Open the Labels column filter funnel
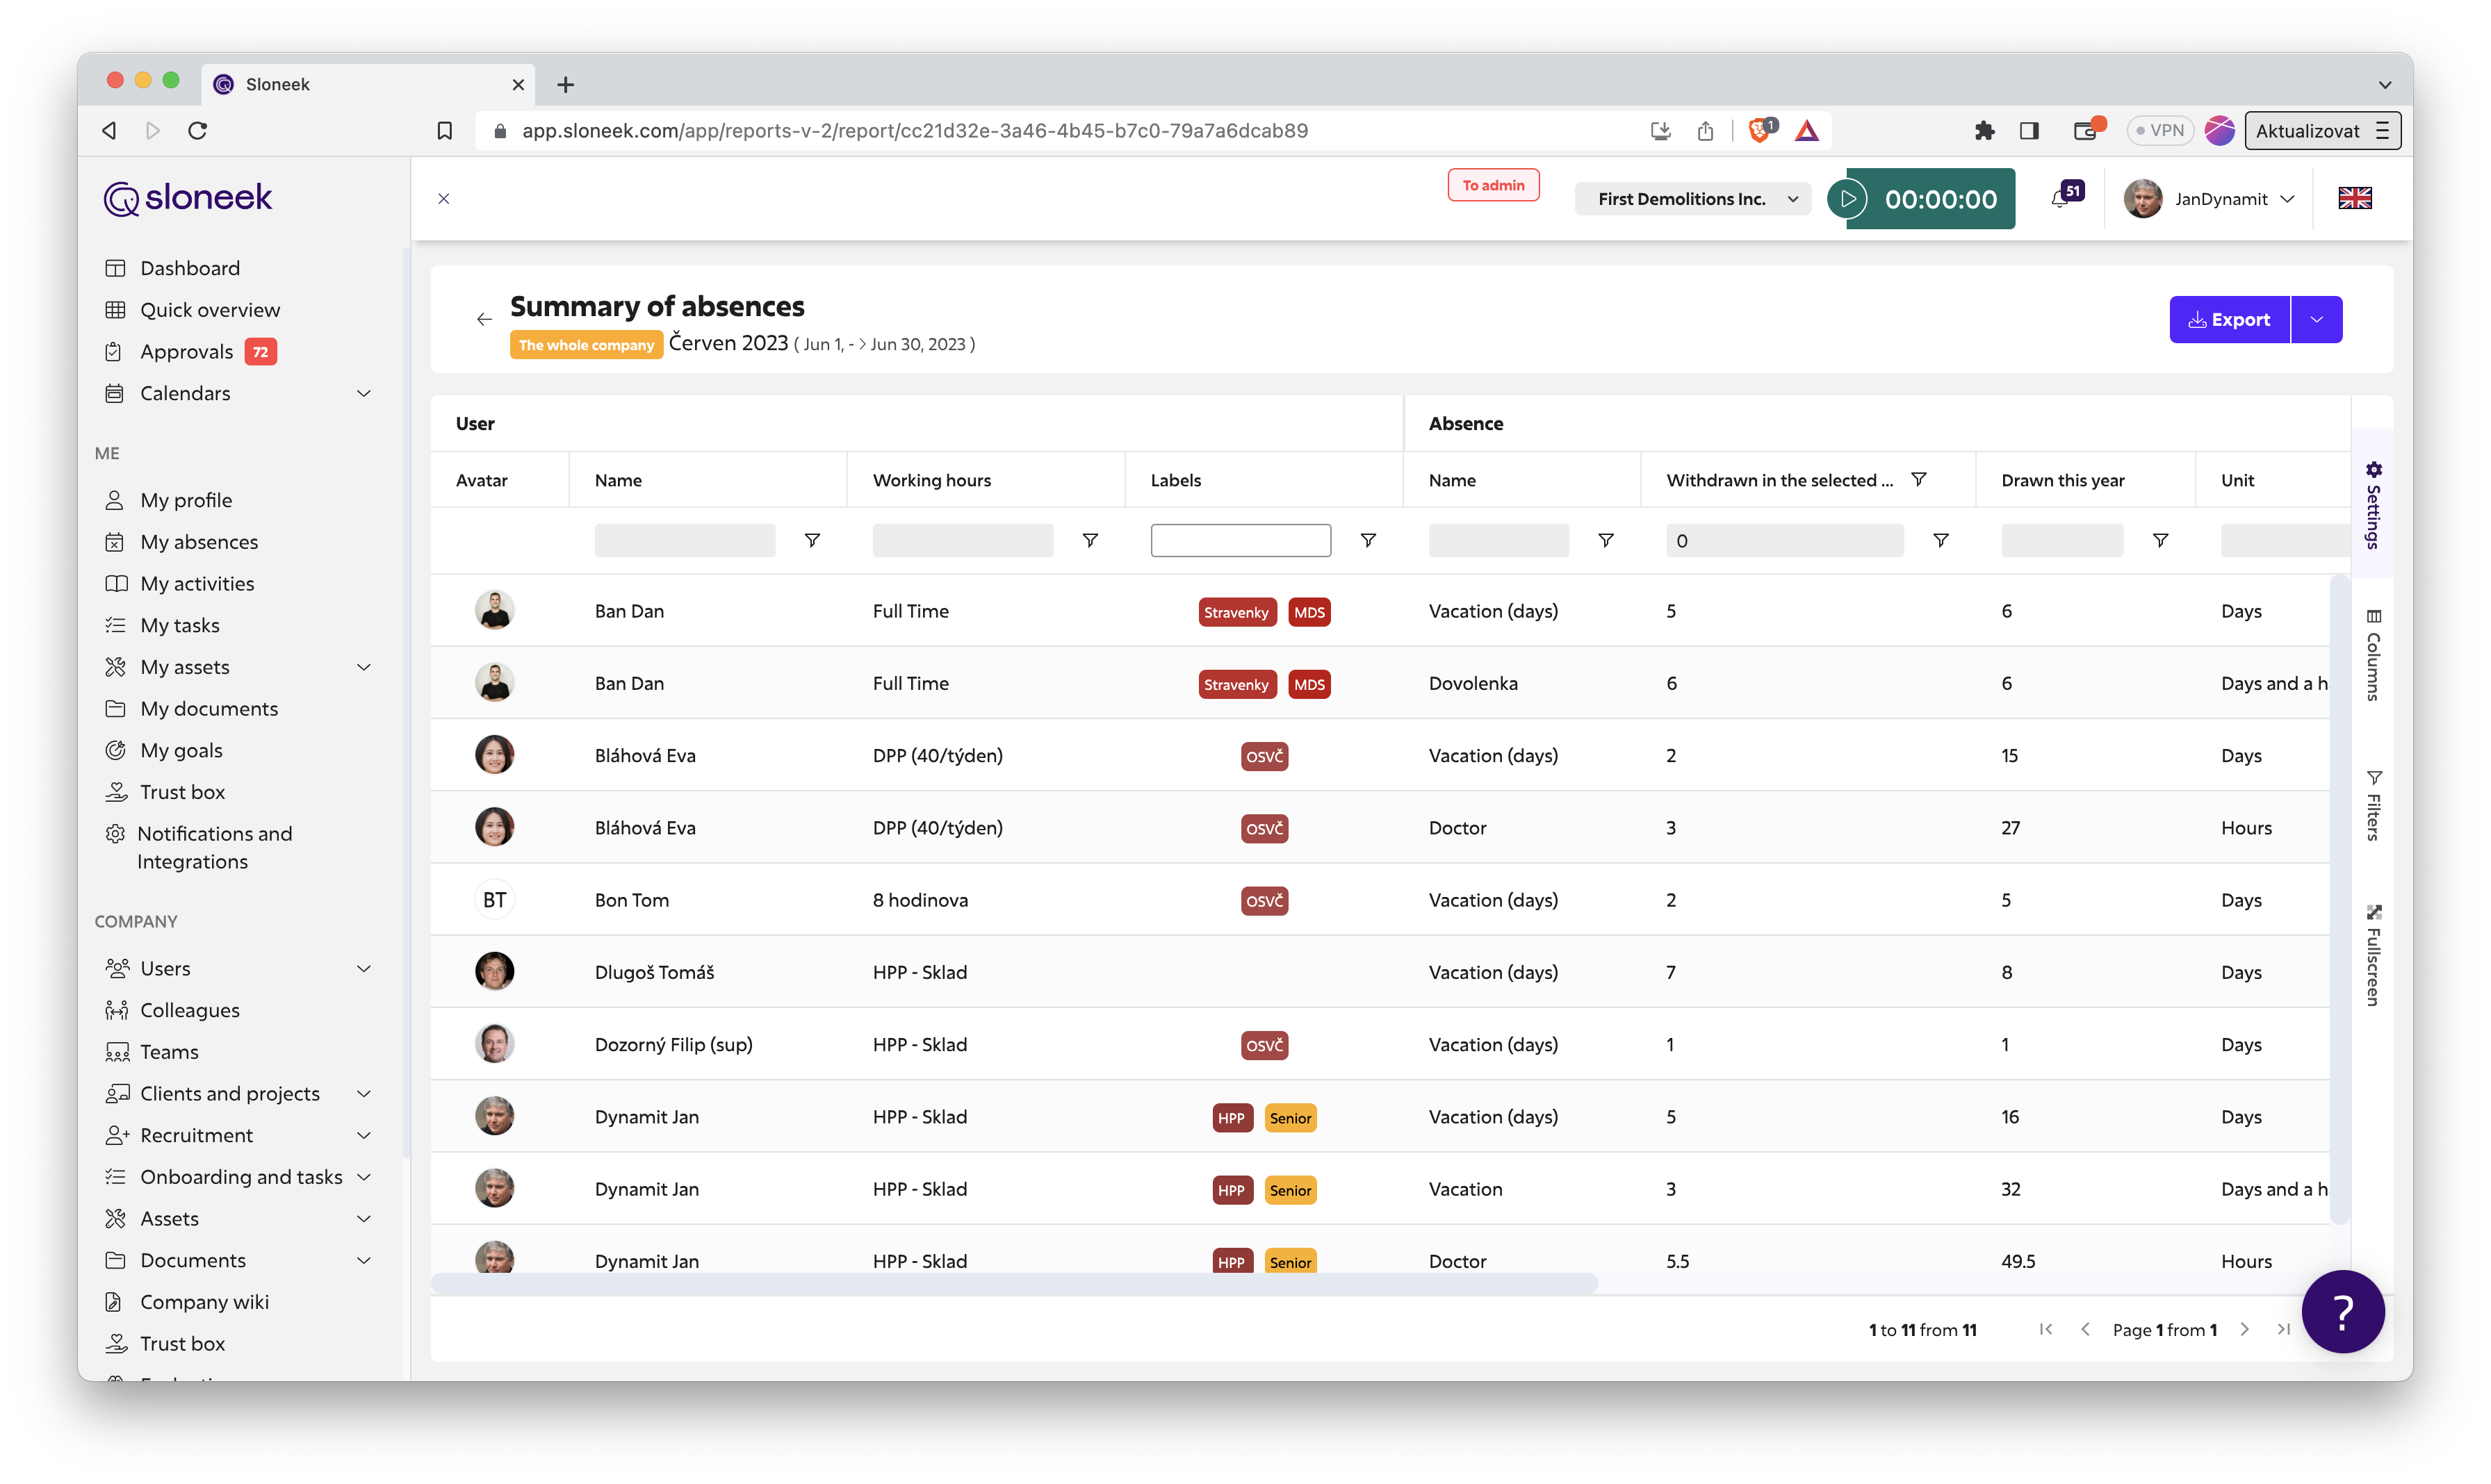Screen dimensions: 2491x1484 click(1368, 540)
